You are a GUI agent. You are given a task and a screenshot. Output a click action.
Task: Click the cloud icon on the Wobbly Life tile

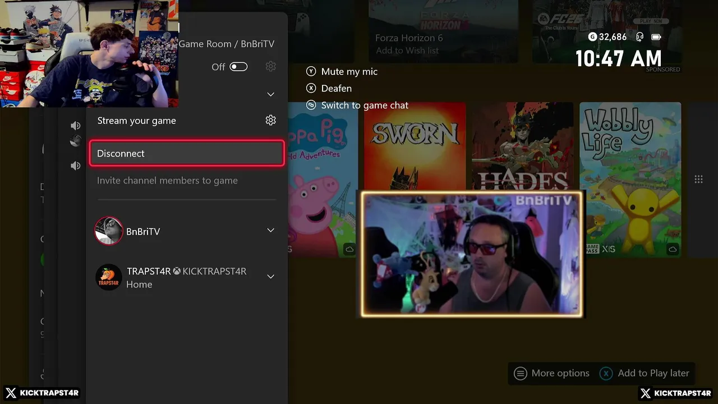pyautogui.click(x=673, y=249)
